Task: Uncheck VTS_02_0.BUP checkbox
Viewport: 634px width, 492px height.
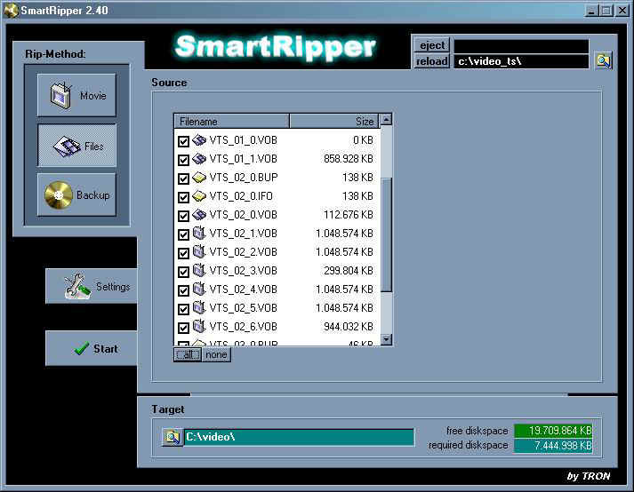Action: click(x=183, y=179)
